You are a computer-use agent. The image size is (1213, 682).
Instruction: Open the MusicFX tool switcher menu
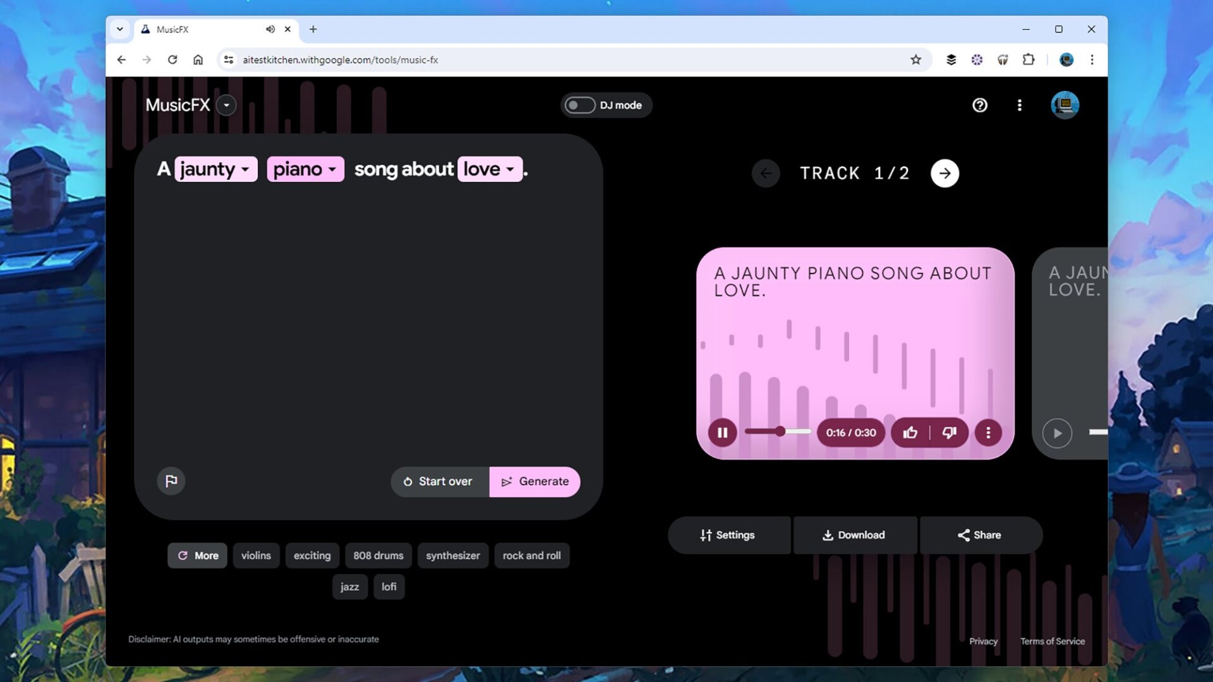point(226,105)
